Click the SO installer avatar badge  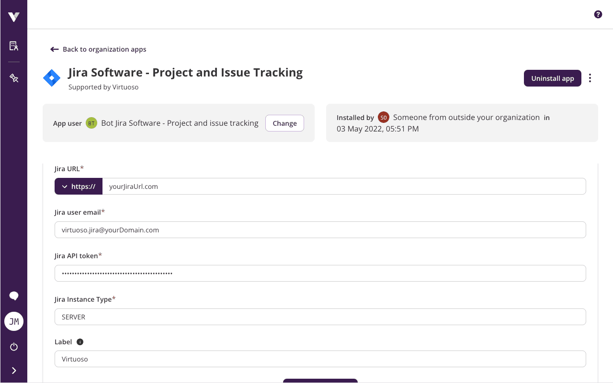(x=383, y=117)
